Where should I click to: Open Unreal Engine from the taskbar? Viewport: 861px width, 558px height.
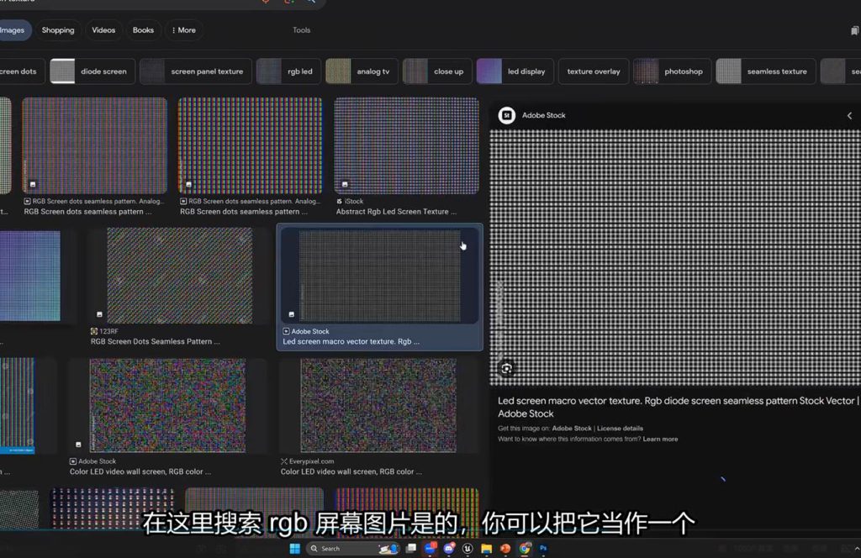click(467, 549)
